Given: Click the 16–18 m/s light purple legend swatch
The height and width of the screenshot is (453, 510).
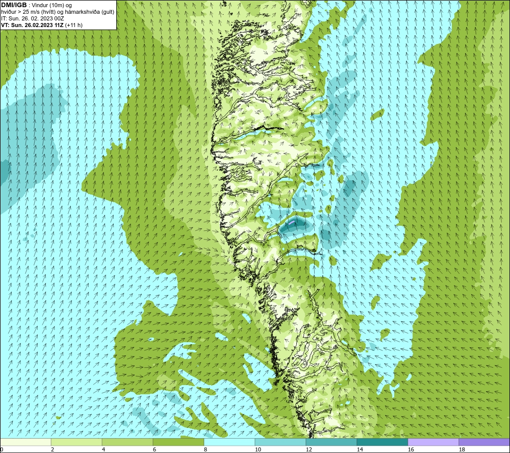Looking at the screenshot, I should (433, 442).
